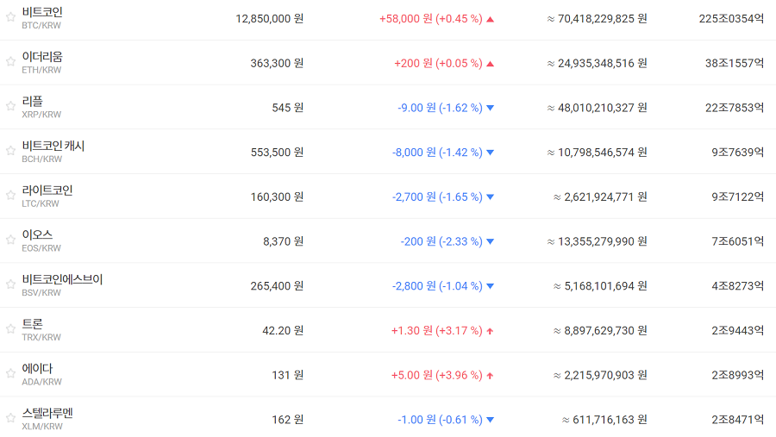Select the 스텔라루멘 coin name

coord(47,413)
